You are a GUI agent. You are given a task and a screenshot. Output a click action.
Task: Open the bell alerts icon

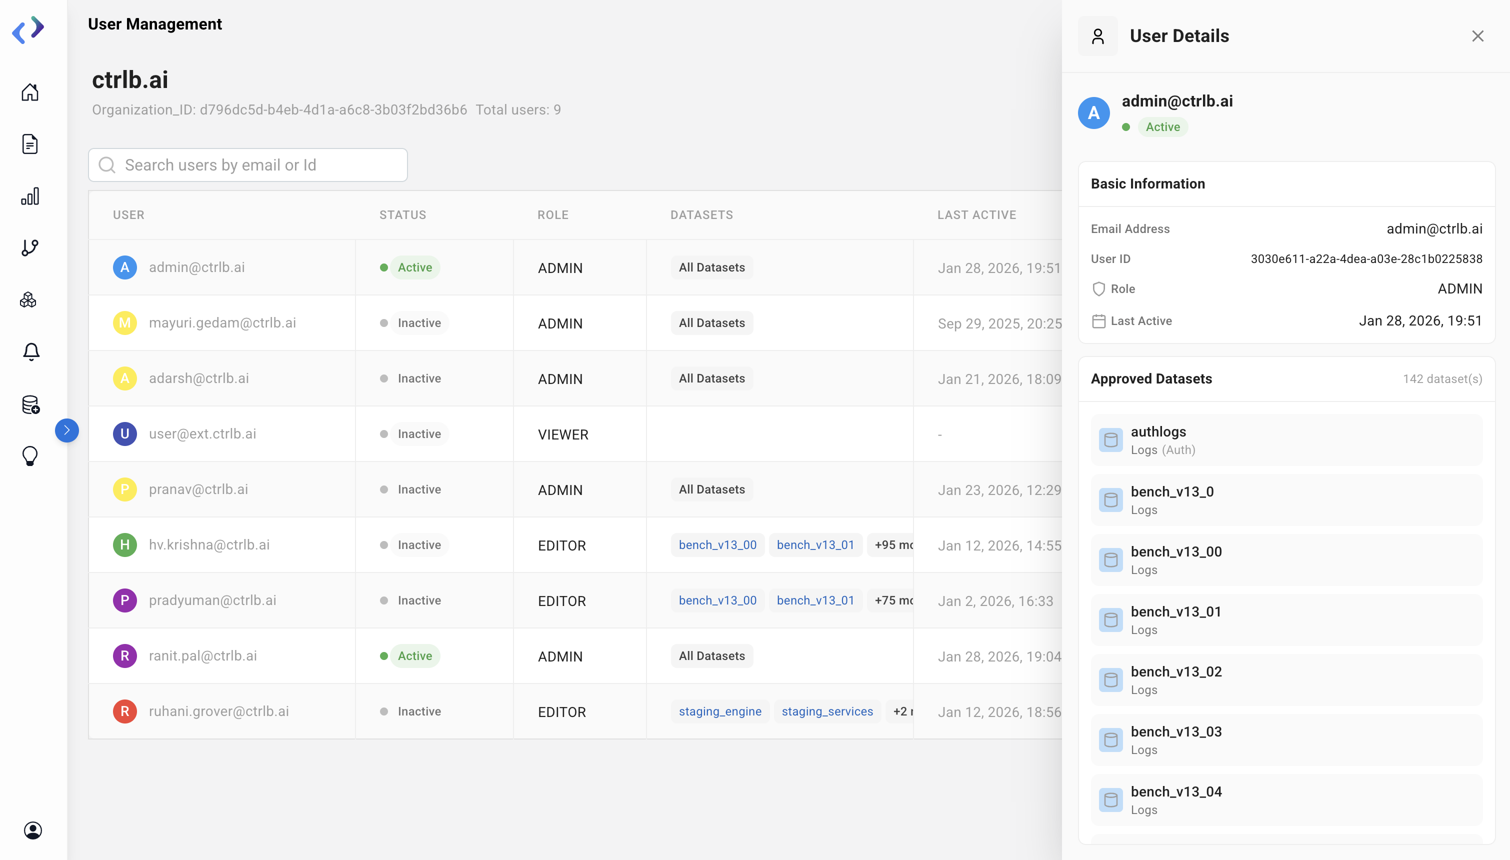(x=31, y=352)
